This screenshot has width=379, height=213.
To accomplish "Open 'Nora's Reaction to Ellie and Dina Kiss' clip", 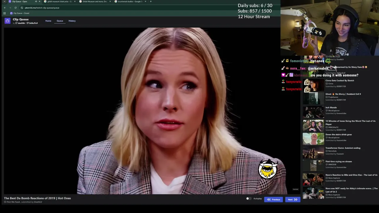I will [x=340, y=179].
